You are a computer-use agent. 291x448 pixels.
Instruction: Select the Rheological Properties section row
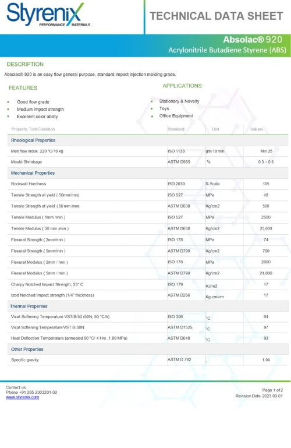(148, 140)
